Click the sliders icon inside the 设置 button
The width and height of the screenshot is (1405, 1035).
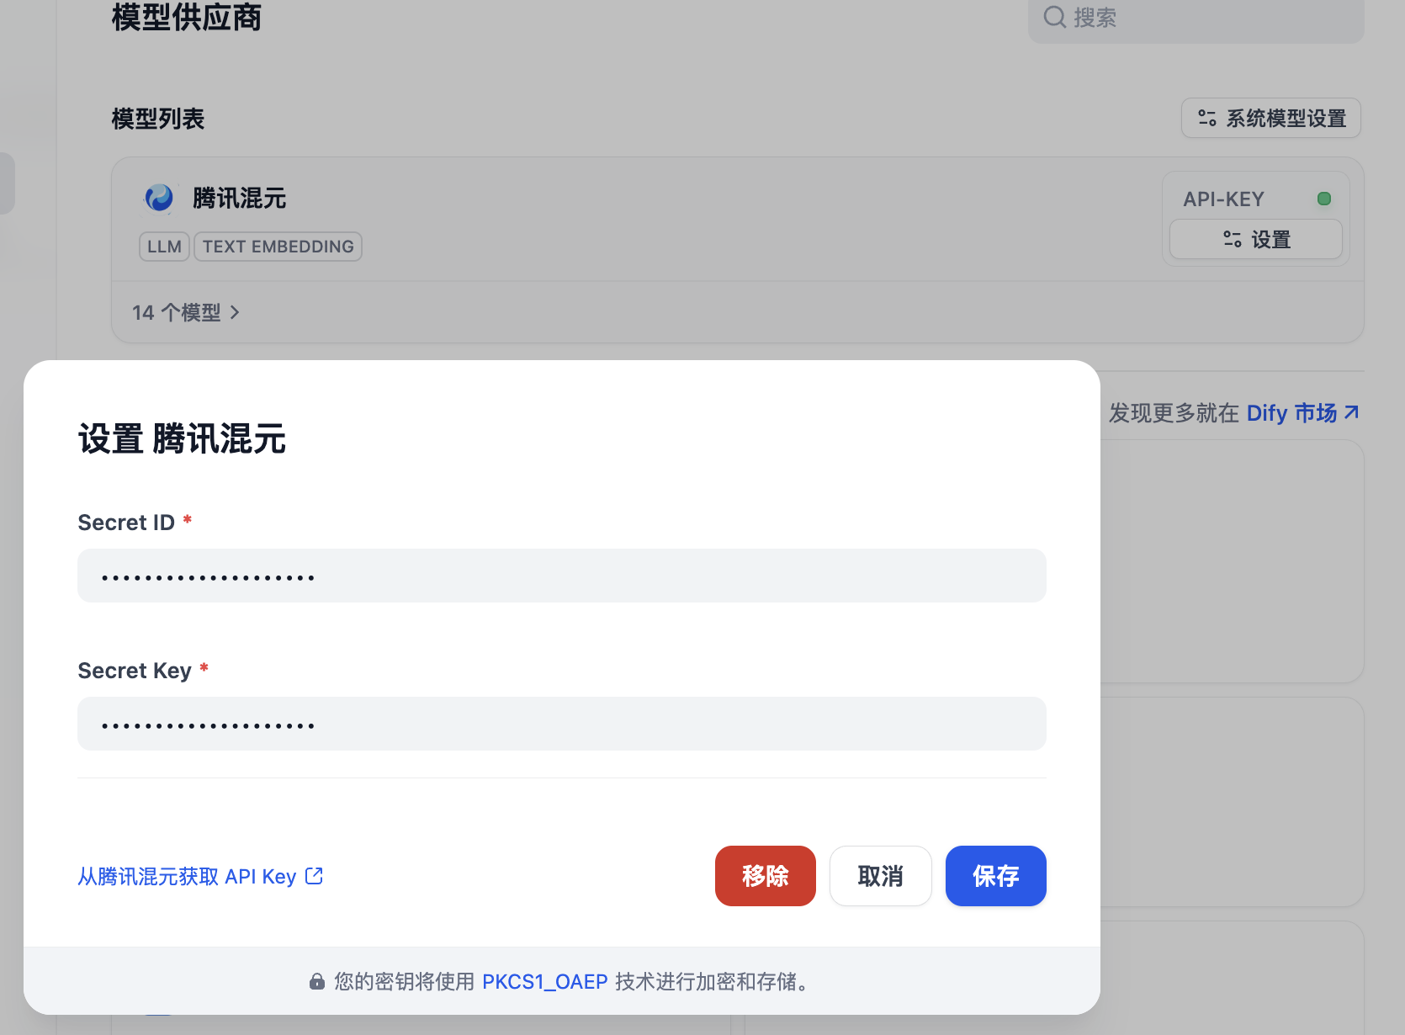pos(1233,239)
